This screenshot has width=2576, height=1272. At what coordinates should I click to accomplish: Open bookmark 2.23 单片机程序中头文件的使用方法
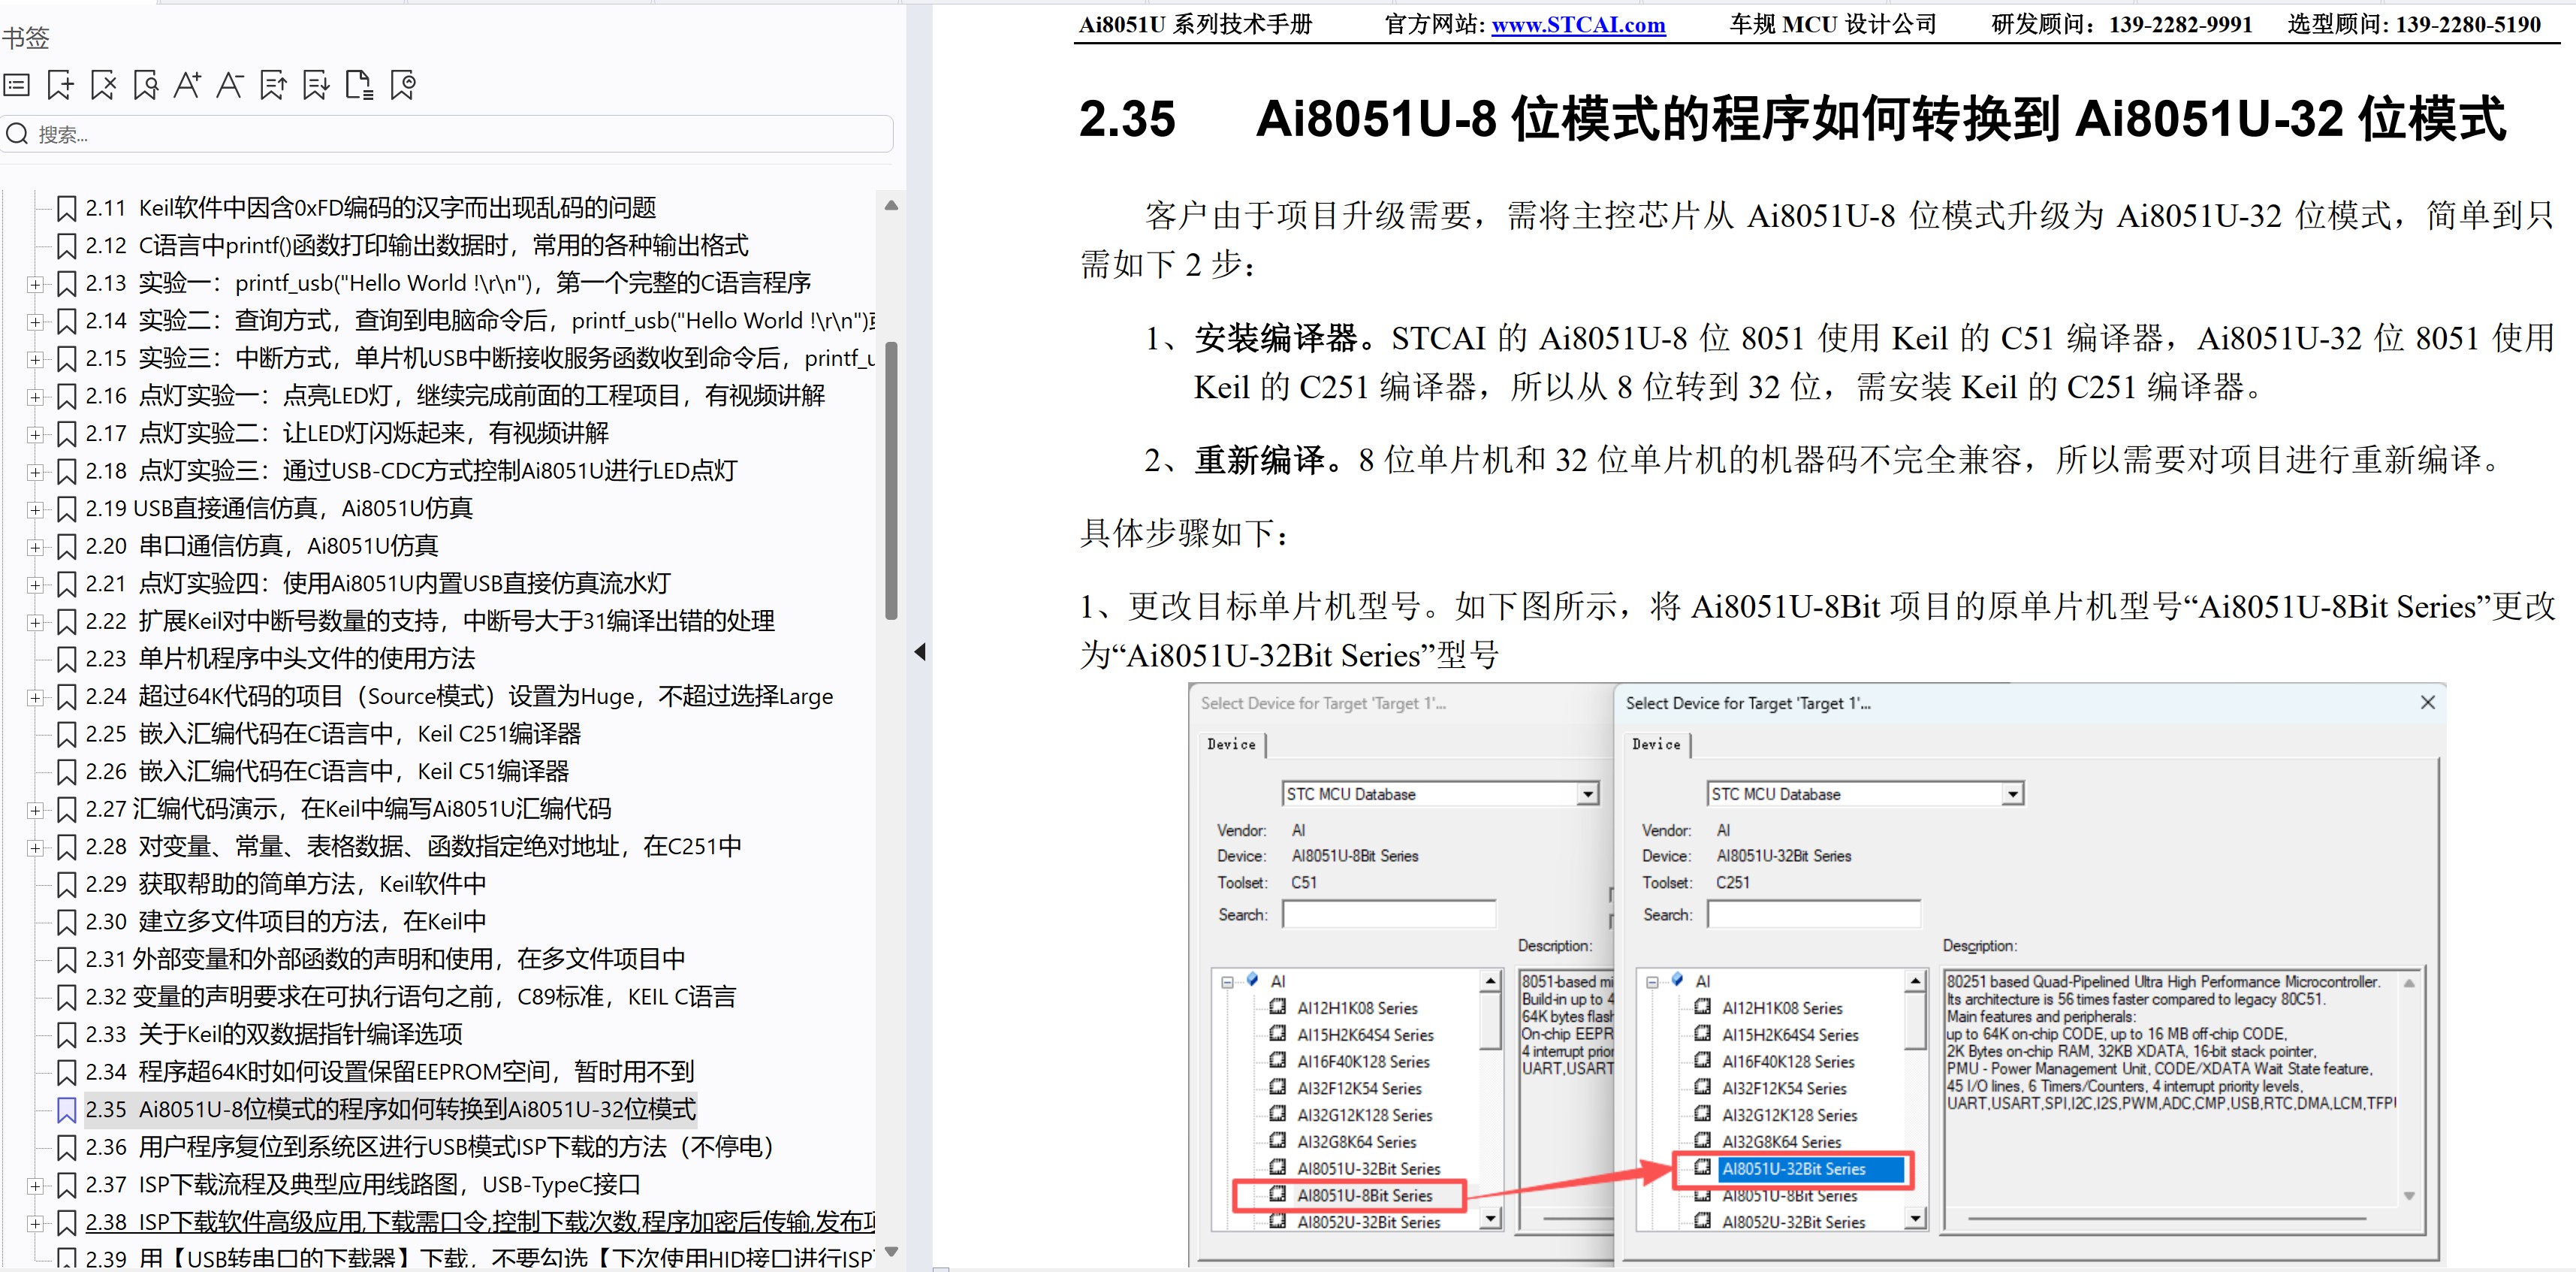[280, 660]
